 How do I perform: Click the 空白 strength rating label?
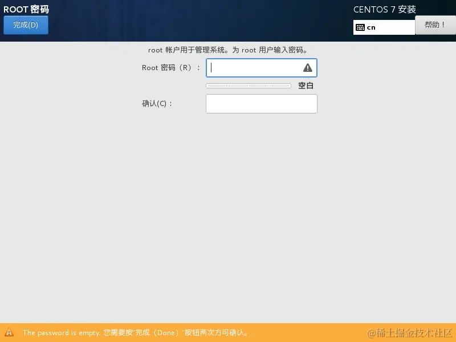pyautogui.click(x=306, y=85)
